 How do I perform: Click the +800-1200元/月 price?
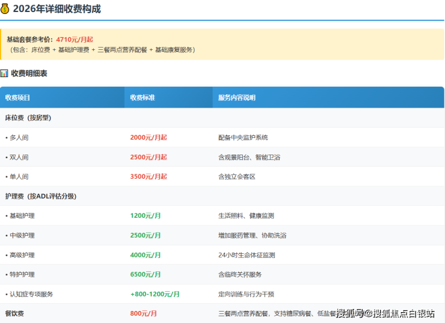tap(155, 294)
